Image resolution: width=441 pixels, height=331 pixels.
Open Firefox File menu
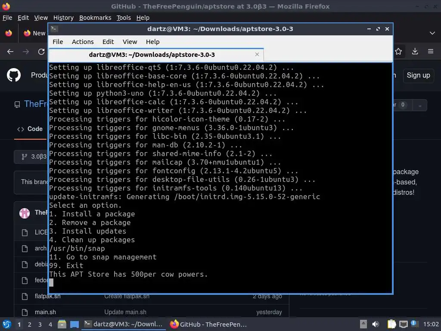click(7, 17)
